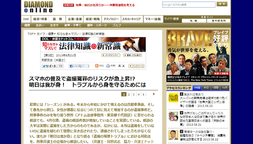Click the Tweet button with Twitter bird icon
The height and width of the screenshot is (144, 253).
tap(49, 66)
